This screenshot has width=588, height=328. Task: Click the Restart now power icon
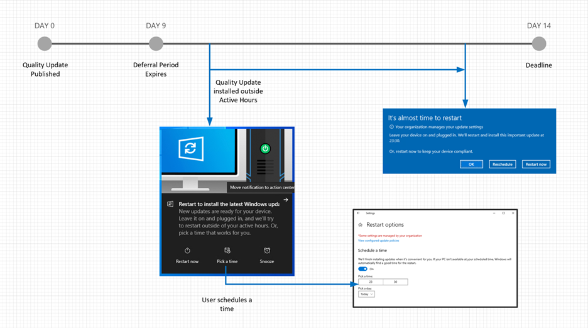coord(187,251)
